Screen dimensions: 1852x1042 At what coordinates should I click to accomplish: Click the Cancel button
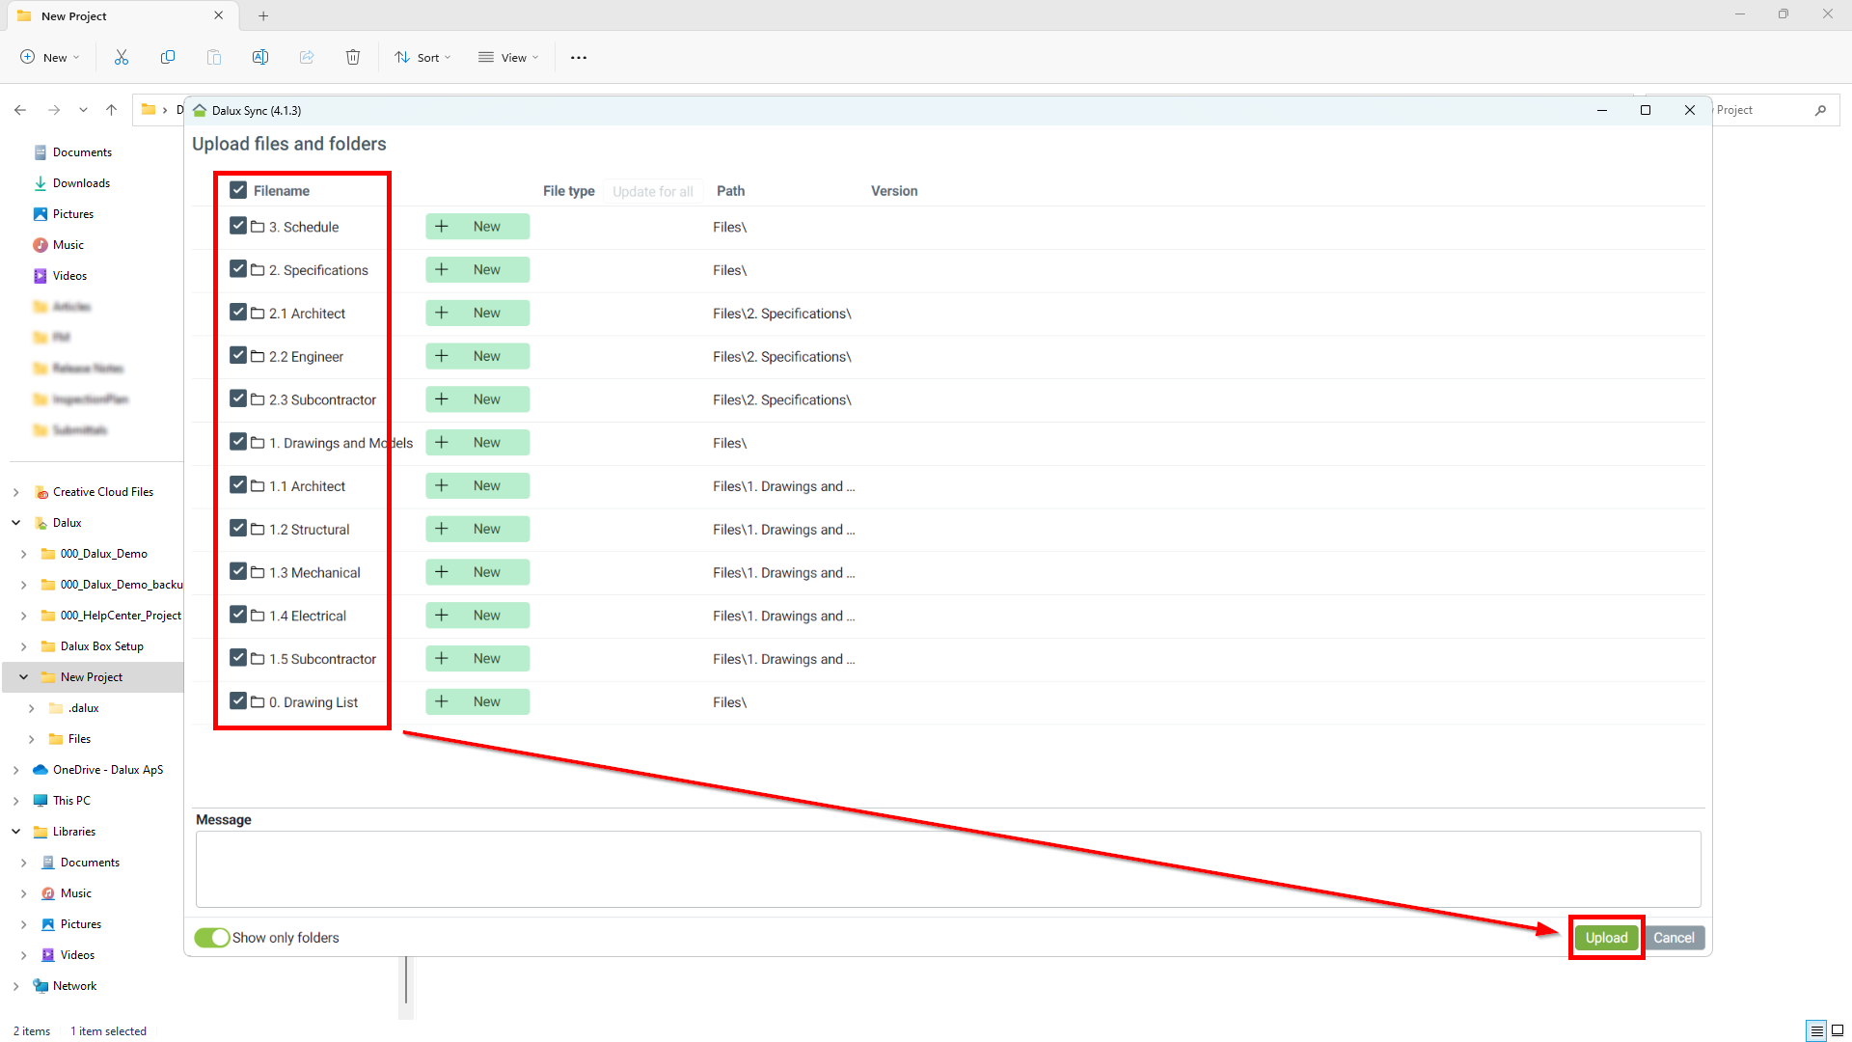1674,938
